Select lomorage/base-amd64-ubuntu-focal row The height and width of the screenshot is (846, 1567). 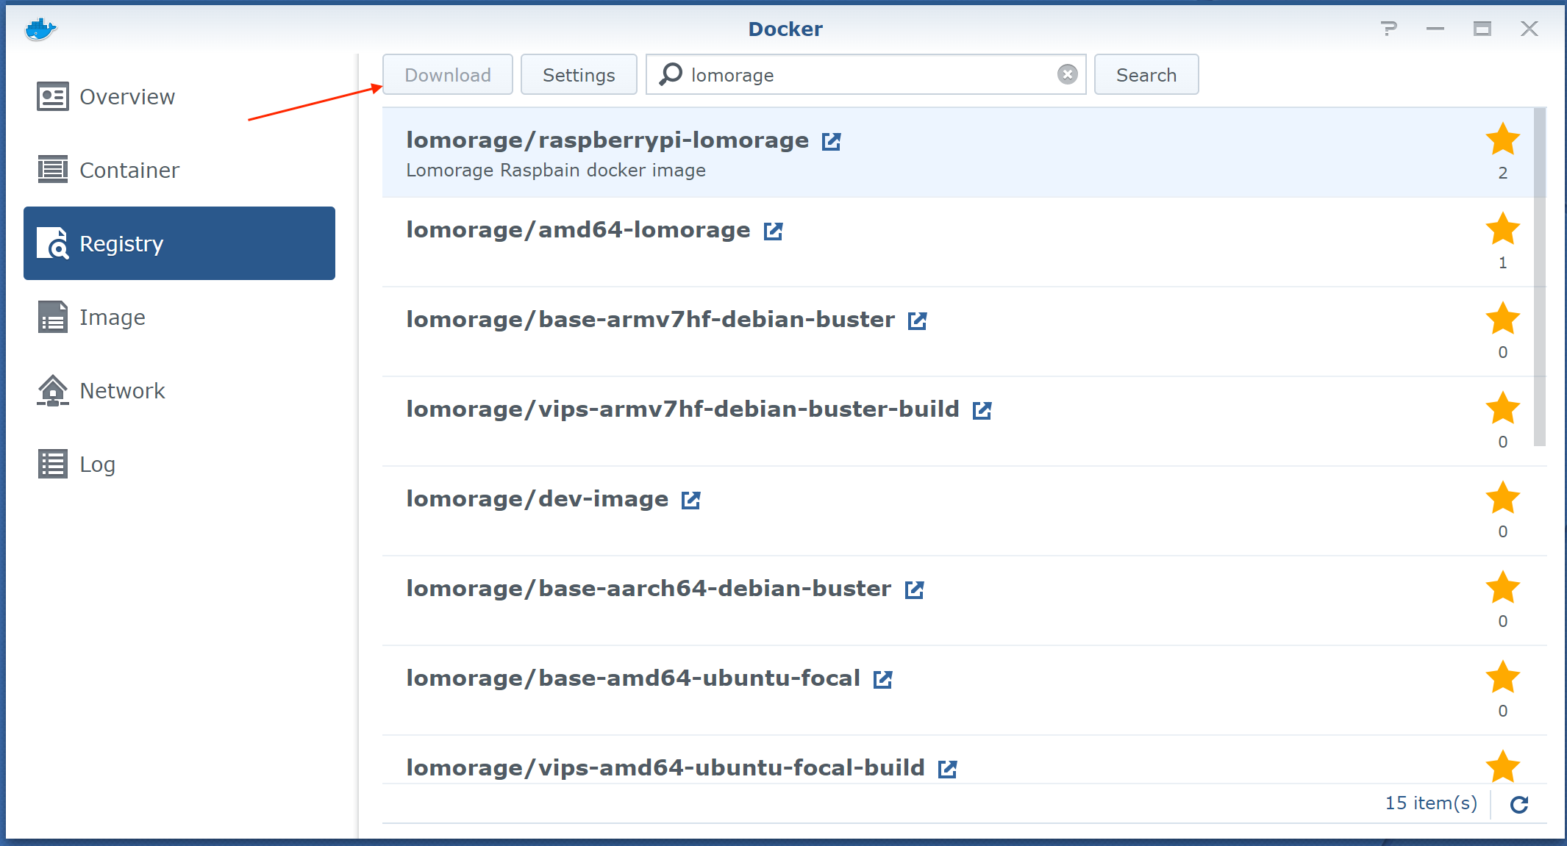coord(964,691)
